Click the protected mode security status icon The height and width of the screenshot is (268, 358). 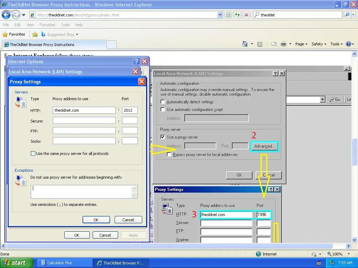(314, 254)
